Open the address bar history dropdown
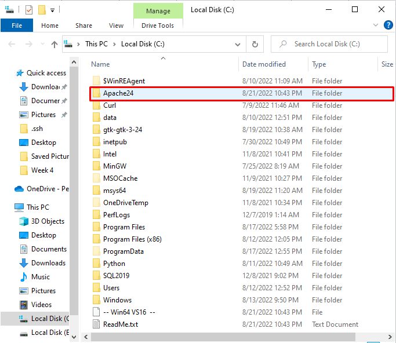The image size is (396, 343). [237, 45]
